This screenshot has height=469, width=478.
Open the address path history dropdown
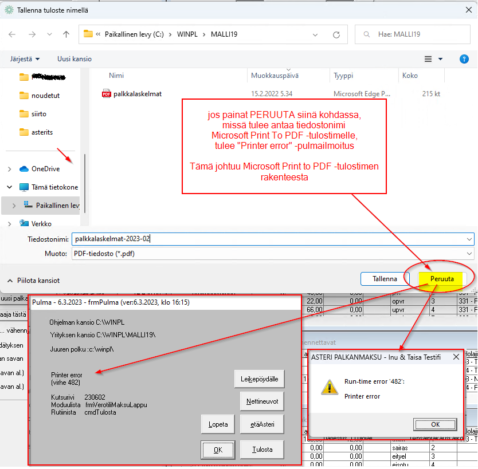pyautogui.click(x=315, y=35)
